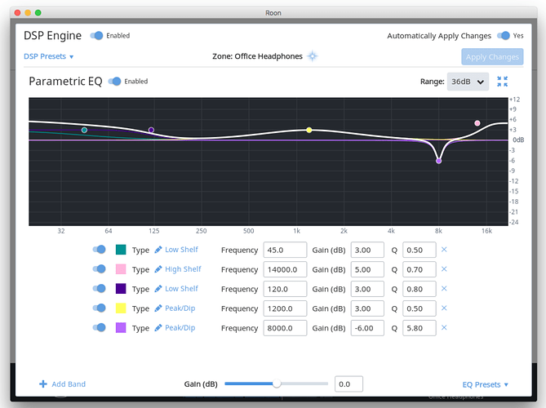Click pencil icon for 45.0 Hz Low Shelf type

pos(158,250)
